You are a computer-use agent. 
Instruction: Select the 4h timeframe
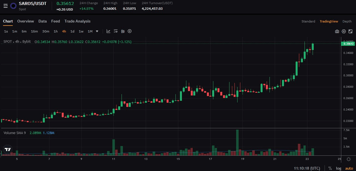tap(64, 31)
